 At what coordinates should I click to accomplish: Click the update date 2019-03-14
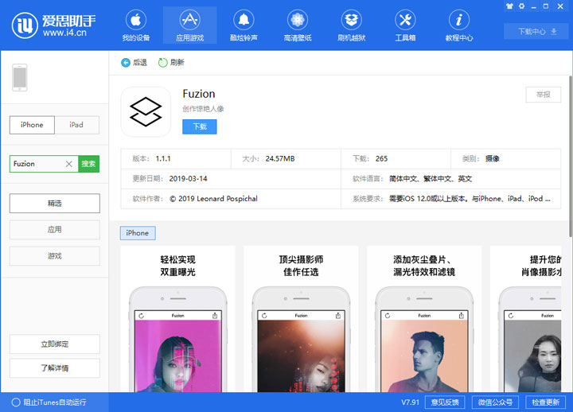pos(188,179)
